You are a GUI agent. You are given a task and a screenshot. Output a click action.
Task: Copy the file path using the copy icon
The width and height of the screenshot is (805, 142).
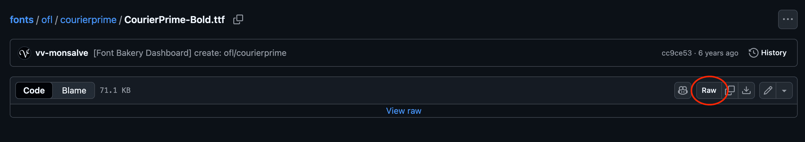click(x=238, y=20)
